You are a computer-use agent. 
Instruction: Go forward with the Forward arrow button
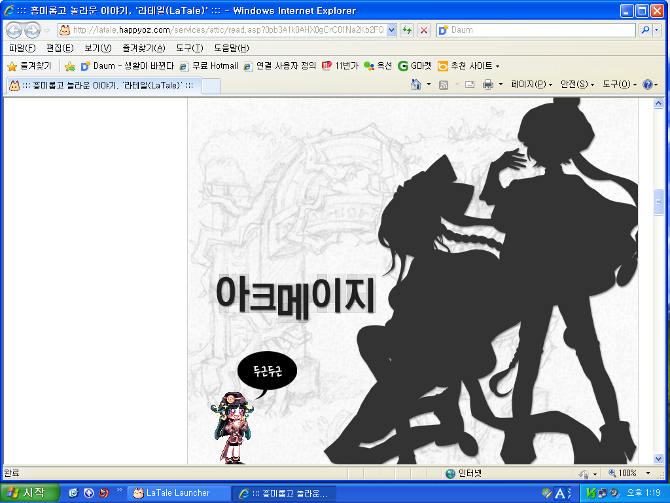pos(32,30)
